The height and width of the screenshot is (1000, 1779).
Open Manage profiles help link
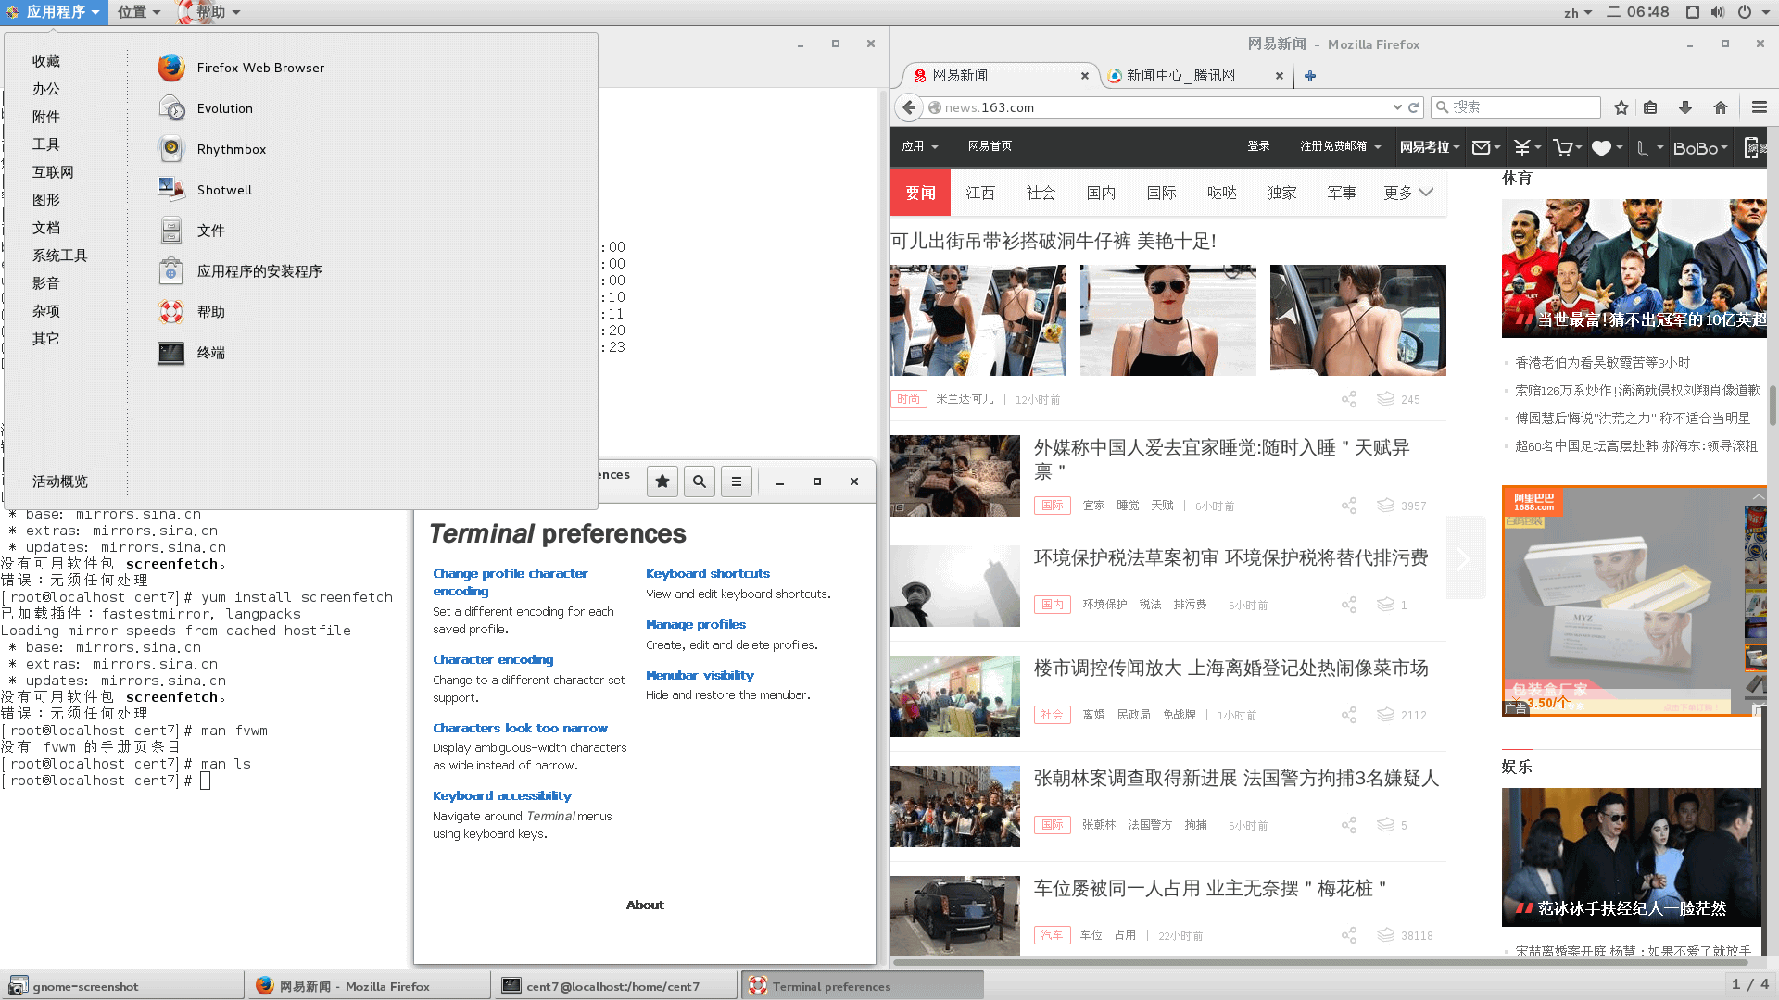(x=696, y=624)
